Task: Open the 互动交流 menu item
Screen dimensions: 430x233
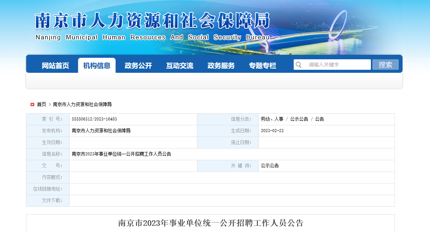Action: point(180,66)
